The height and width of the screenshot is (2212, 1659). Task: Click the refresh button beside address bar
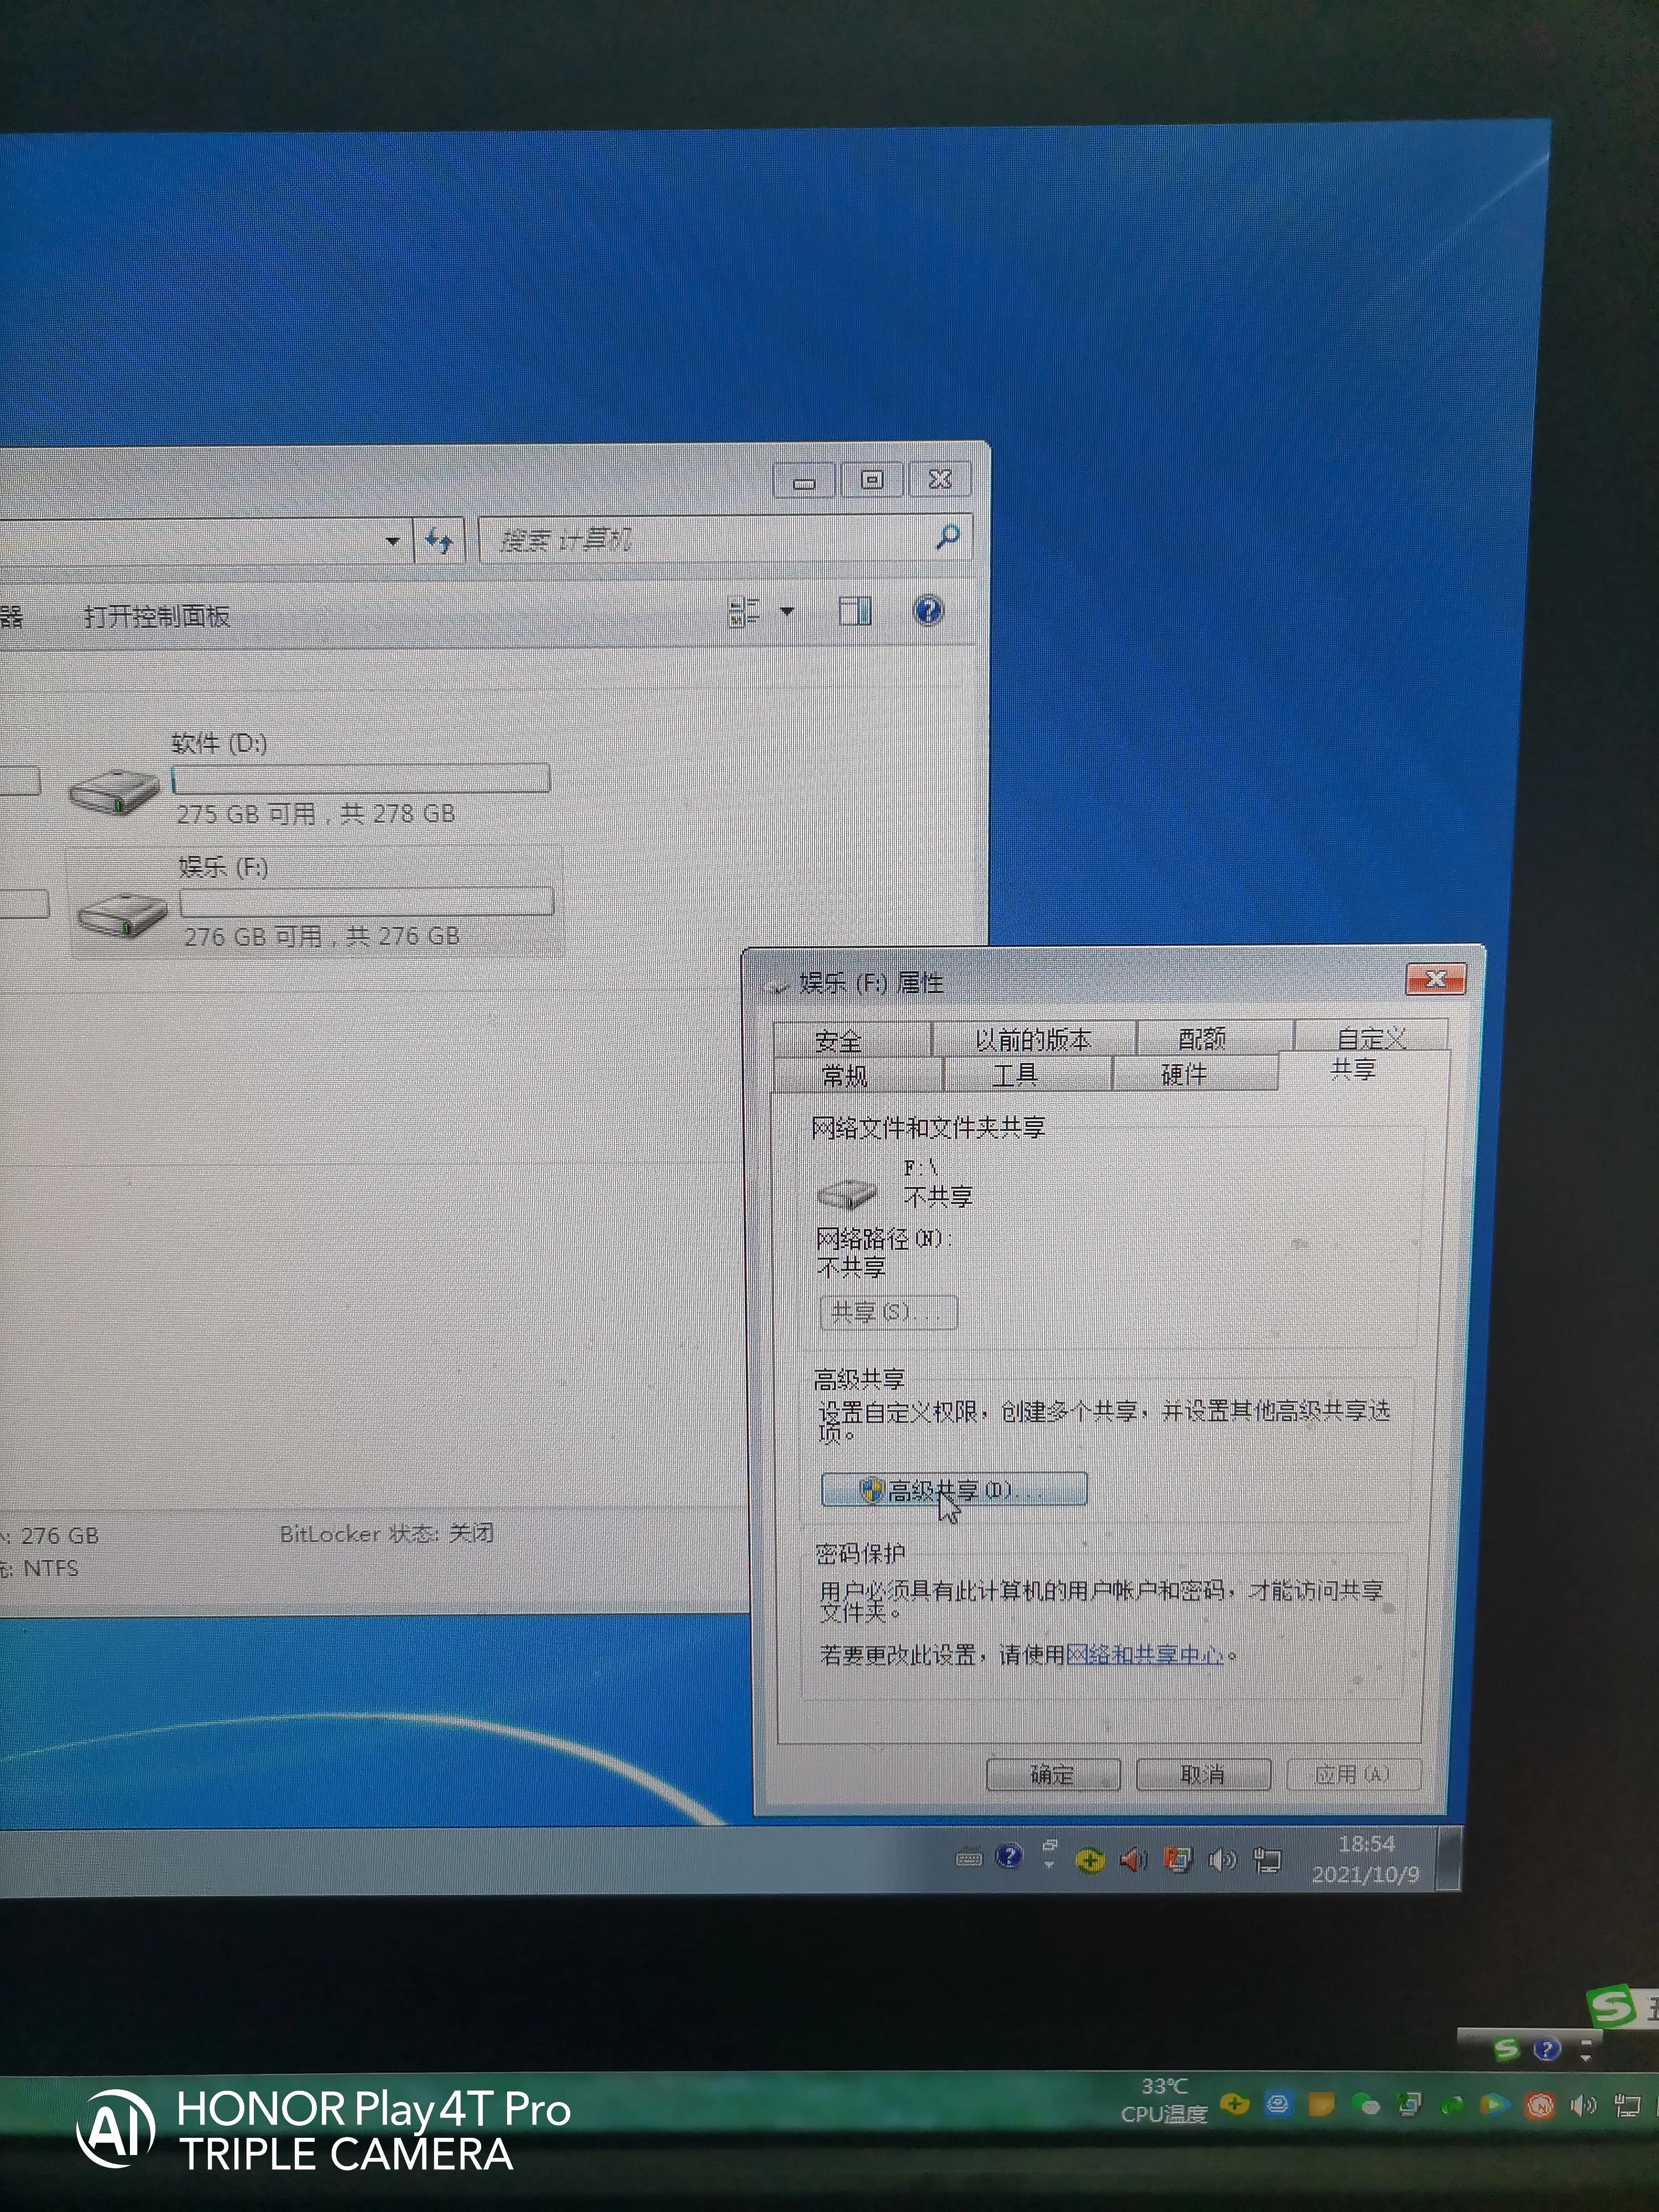pyautogui.click(x=439, y=541)
